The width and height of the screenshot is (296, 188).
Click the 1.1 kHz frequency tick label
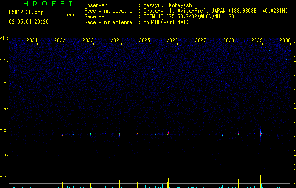[4, 61]
